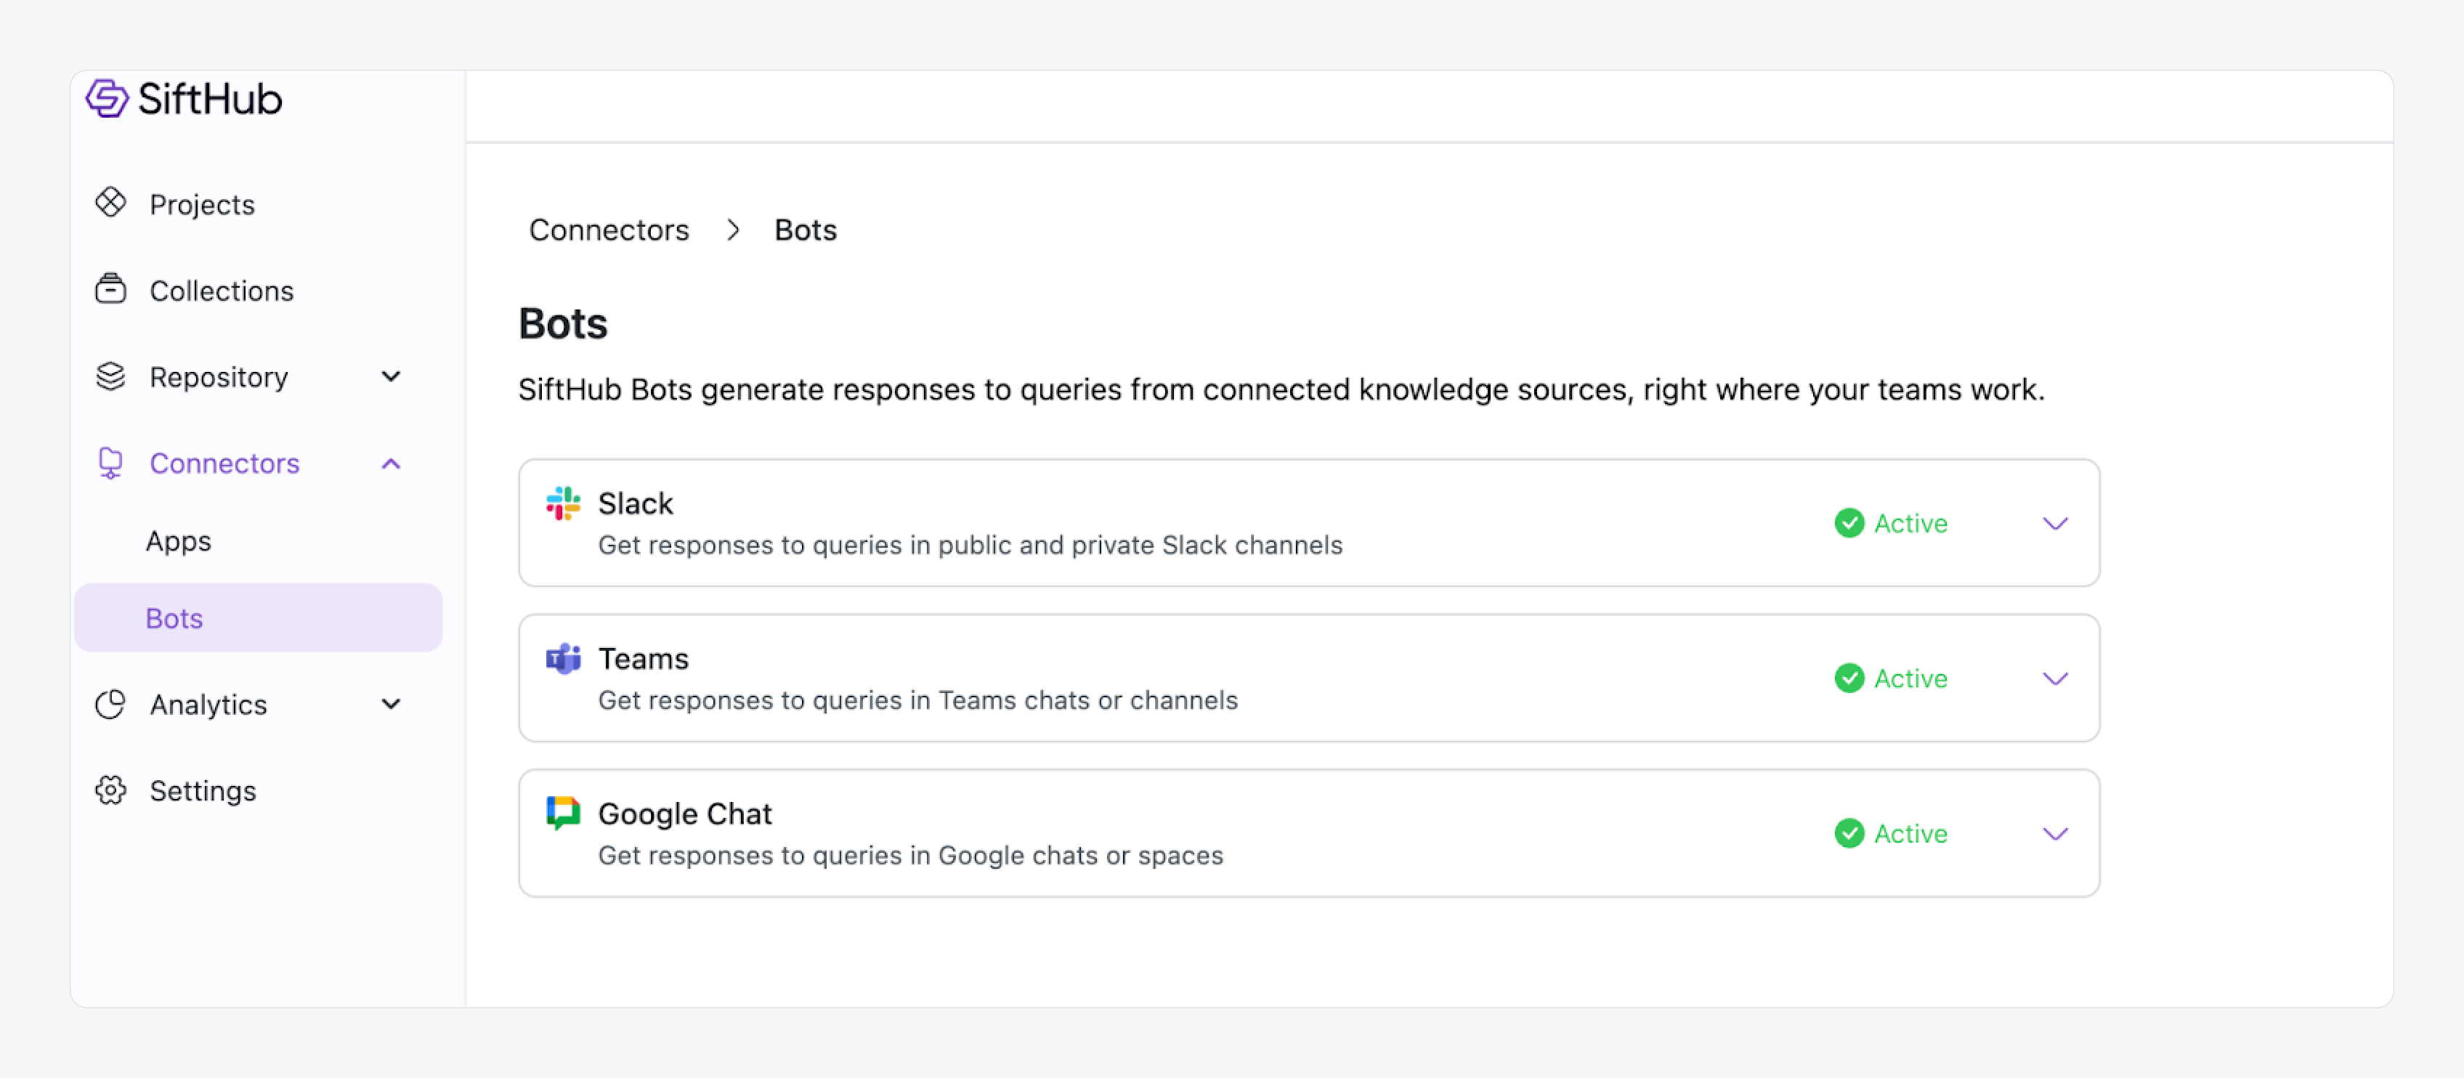This screenshot has height=1078, width=2464.
Task: Expand the Repository sidebar section
Action: [392, 376]
